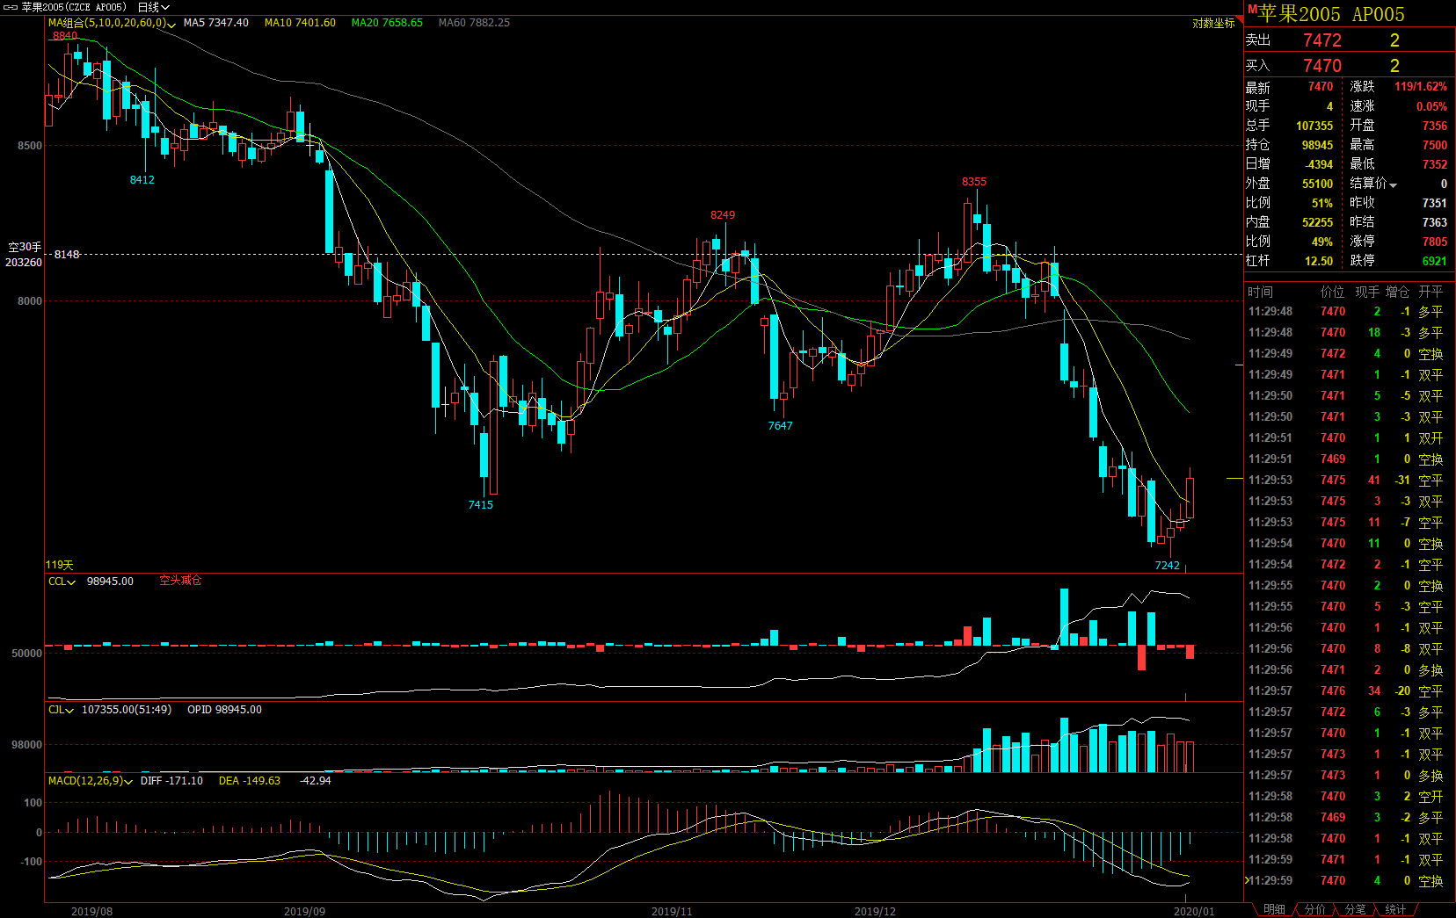Image resolution: width=1456 pixels, height=918 pixels.
Task: Switch to the 明细 tab
Action: click(x=1274, y=909)
